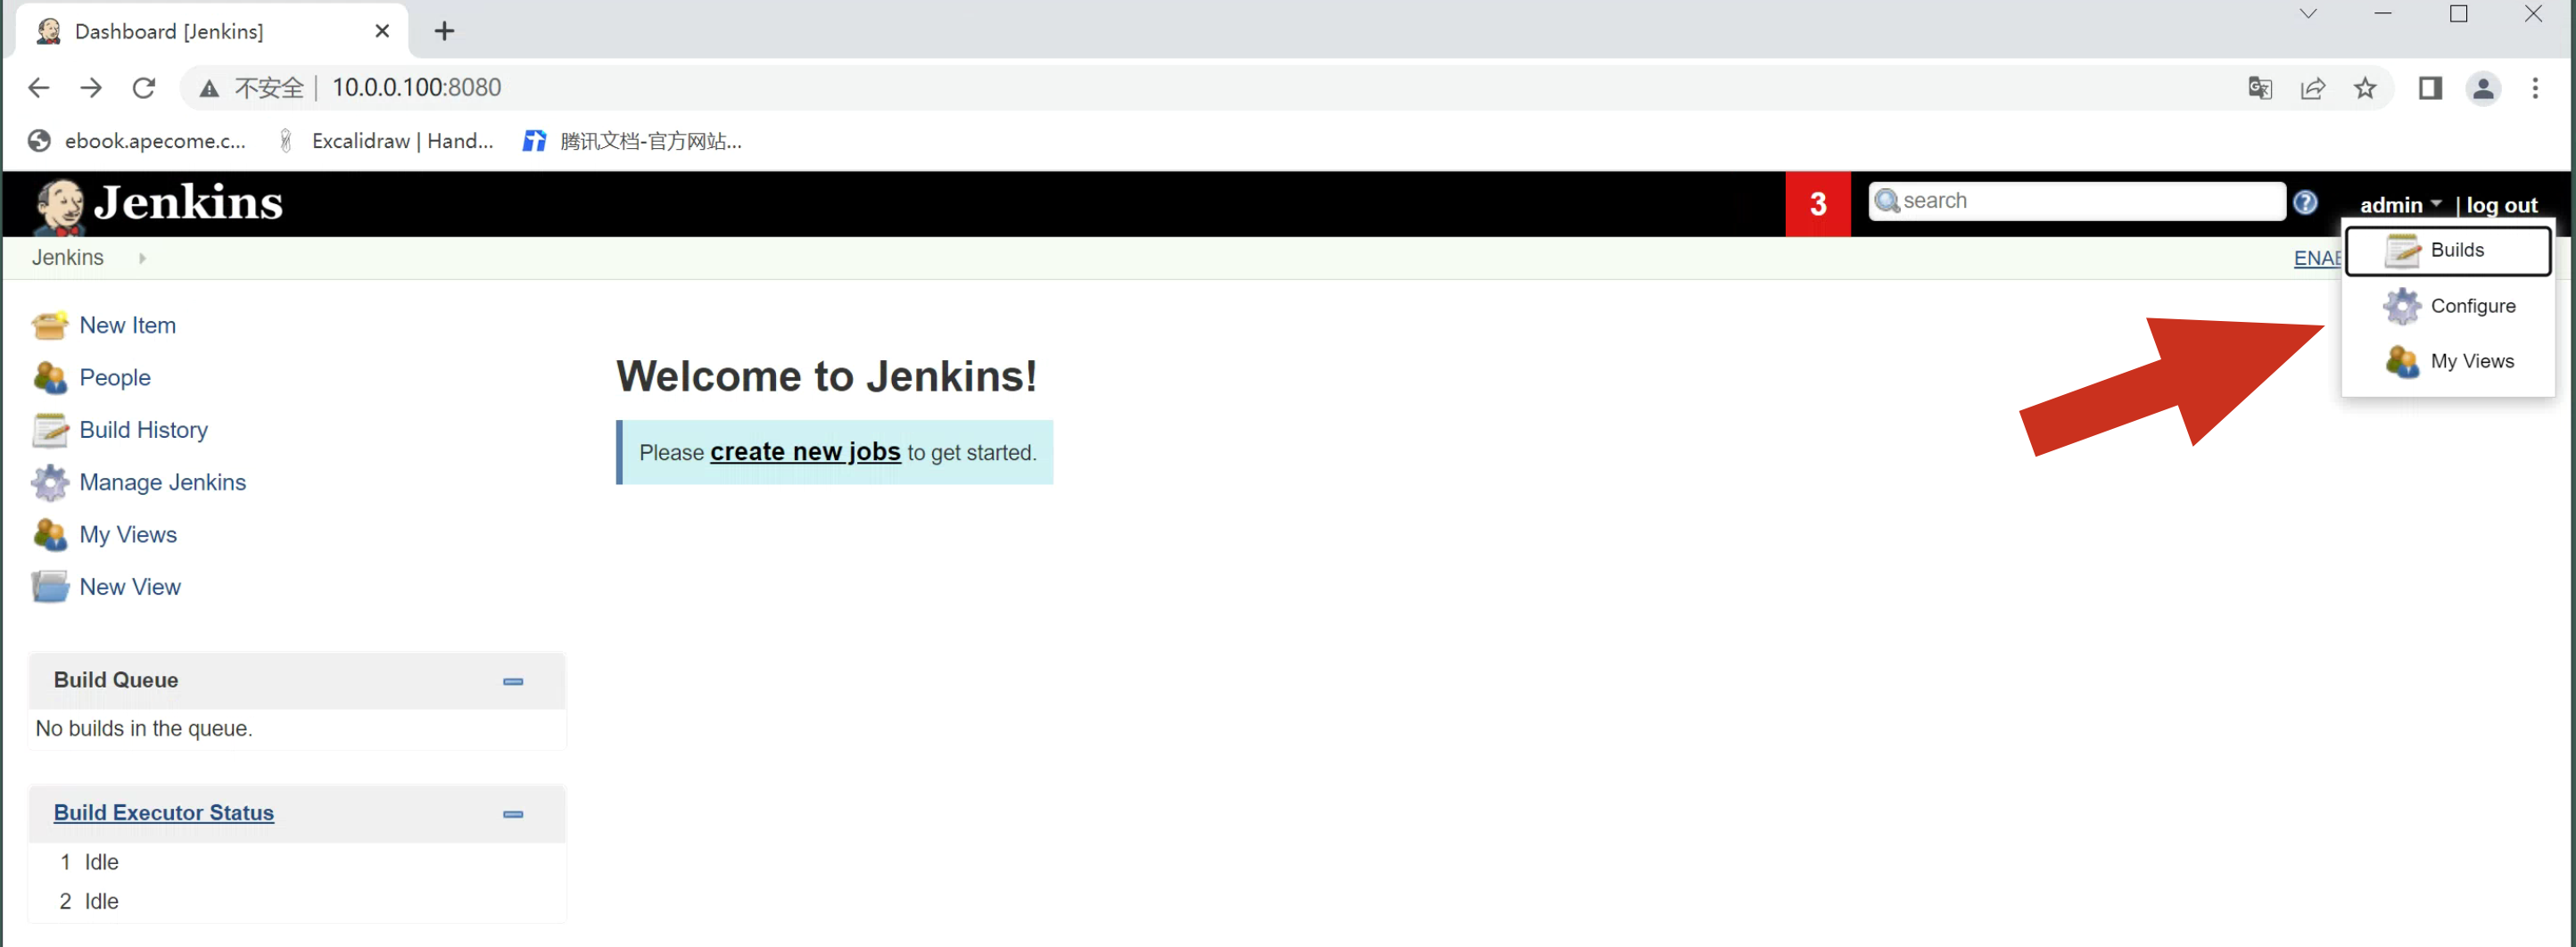Focus the Jenkins search box
Viewport: 2576px width, 947px height.
2085,201
